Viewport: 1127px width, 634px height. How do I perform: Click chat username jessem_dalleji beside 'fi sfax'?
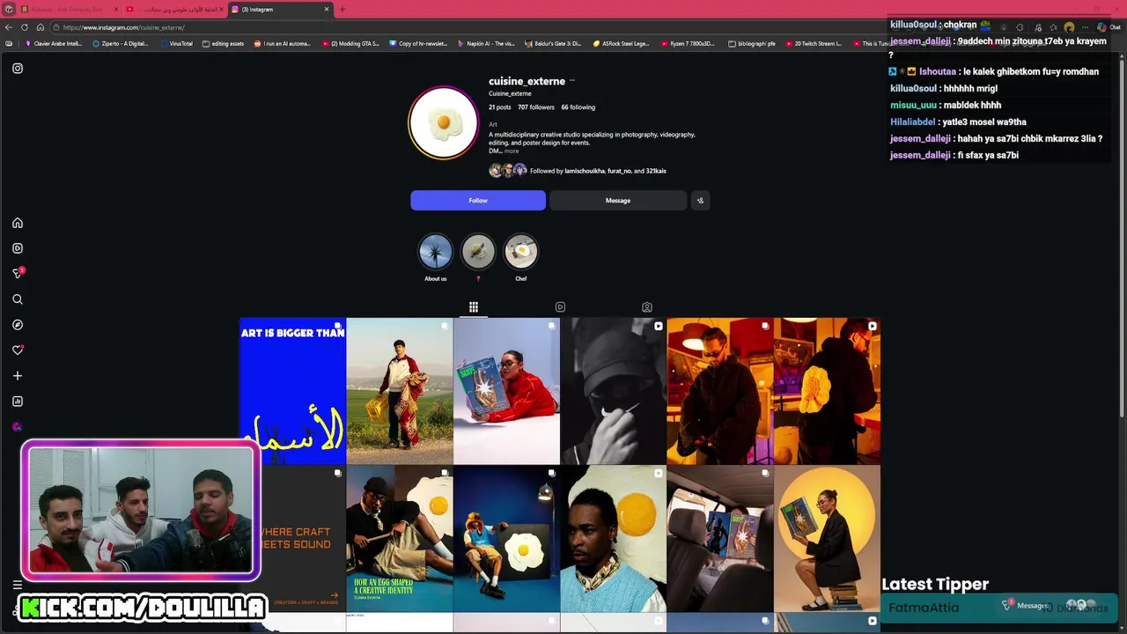(x=920, y=155)
